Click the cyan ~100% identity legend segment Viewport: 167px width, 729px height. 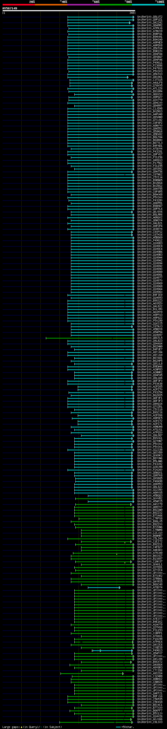point(148,4)
